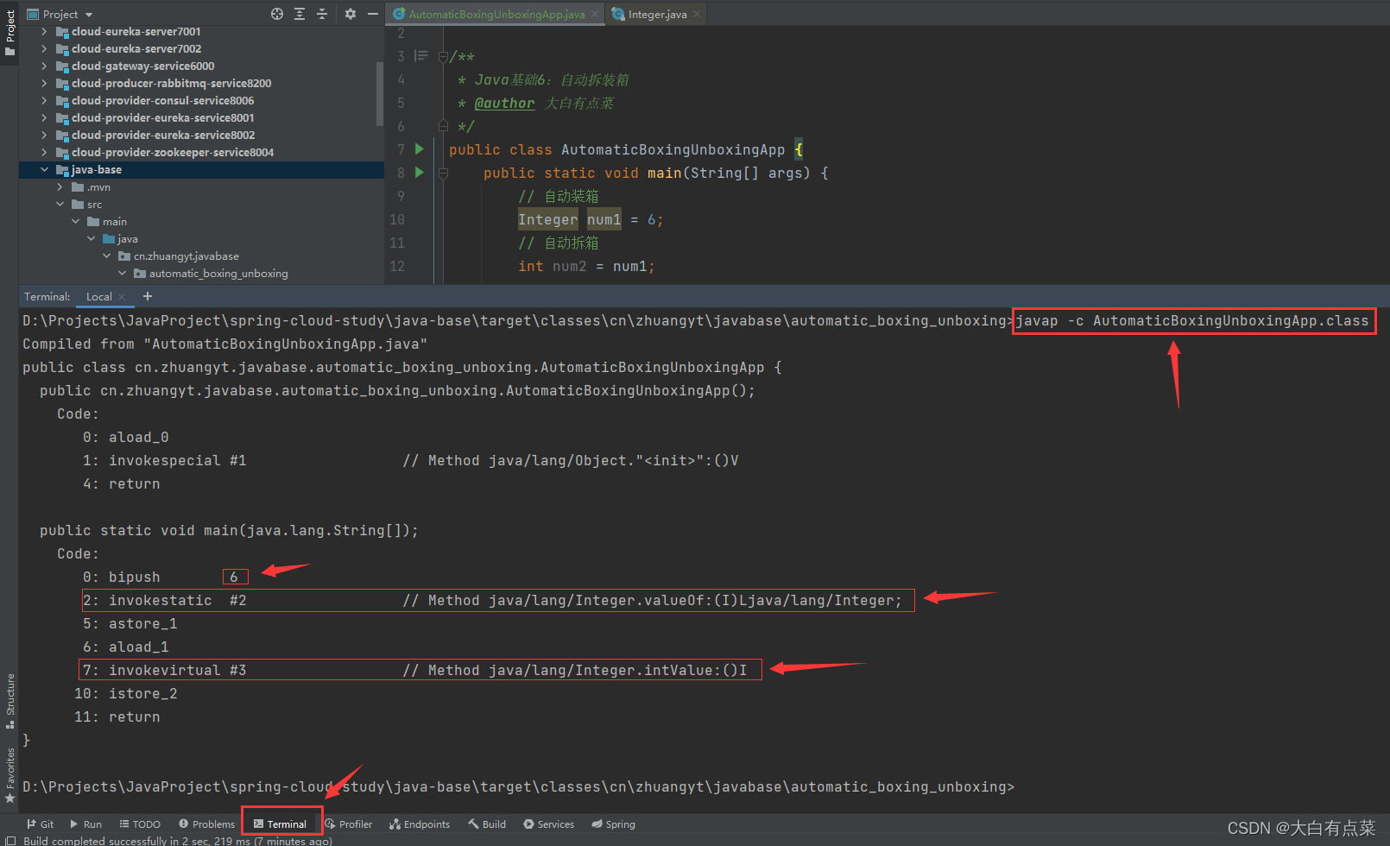Screen dimensions: 1390x846
Task: Click the main method fold marker on line 8
Action: 443,173
